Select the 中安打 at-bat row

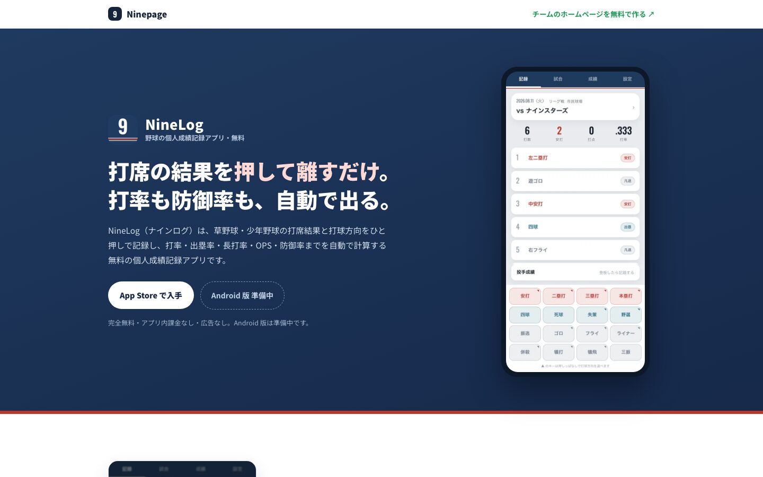pyautogui.click(x=575, y=204)
